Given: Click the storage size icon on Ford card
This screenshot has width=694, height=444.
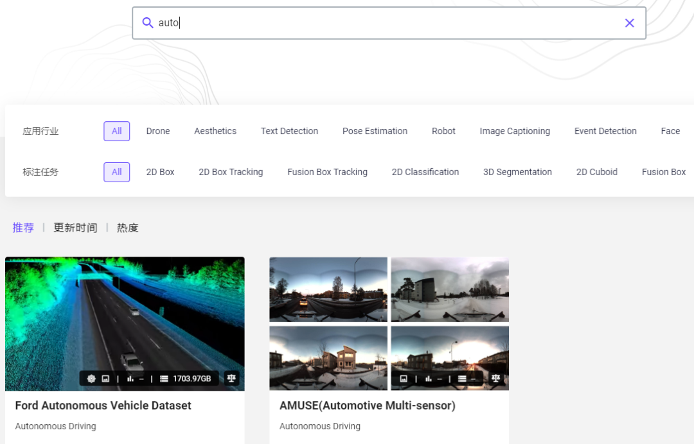Looking at the screenshot, I should click(x=164, y=379).
